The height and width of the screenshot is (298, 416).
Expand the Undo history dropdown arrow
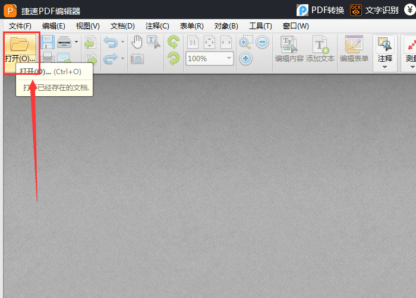pos(122,42)
